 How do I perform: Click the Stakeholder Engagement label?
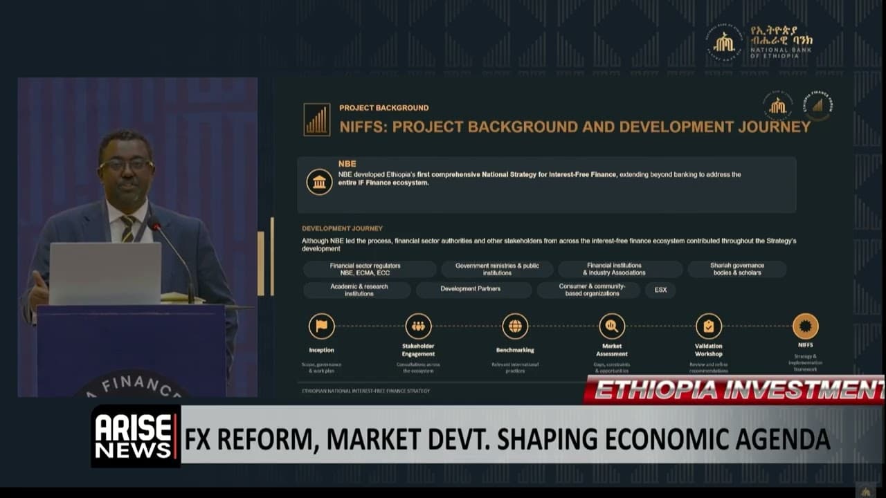click(x=418, y=350)
